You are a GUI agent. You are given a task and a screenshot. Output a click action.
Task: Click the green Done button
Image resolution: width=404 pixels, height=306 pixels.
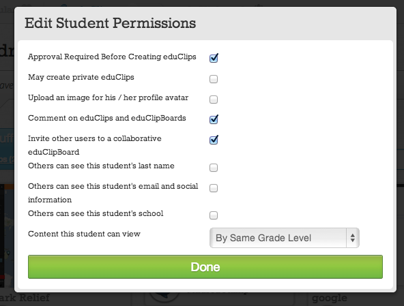pyautogui.click(x=205, y=267)
